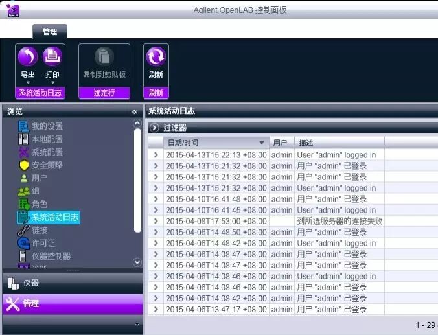Expand the row 2015-04-10T16:41:48
The width and height of the screenshot is (438, 335).
156,199
